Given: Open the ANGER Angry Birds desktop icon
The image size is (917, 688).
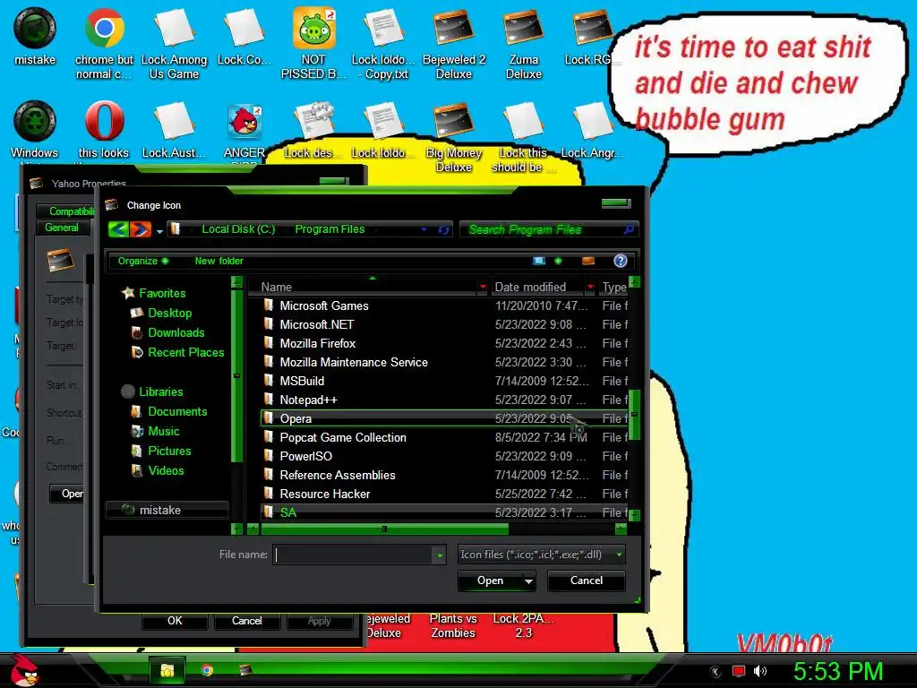Looking at the screenshot, I should (x=244, y=131).
